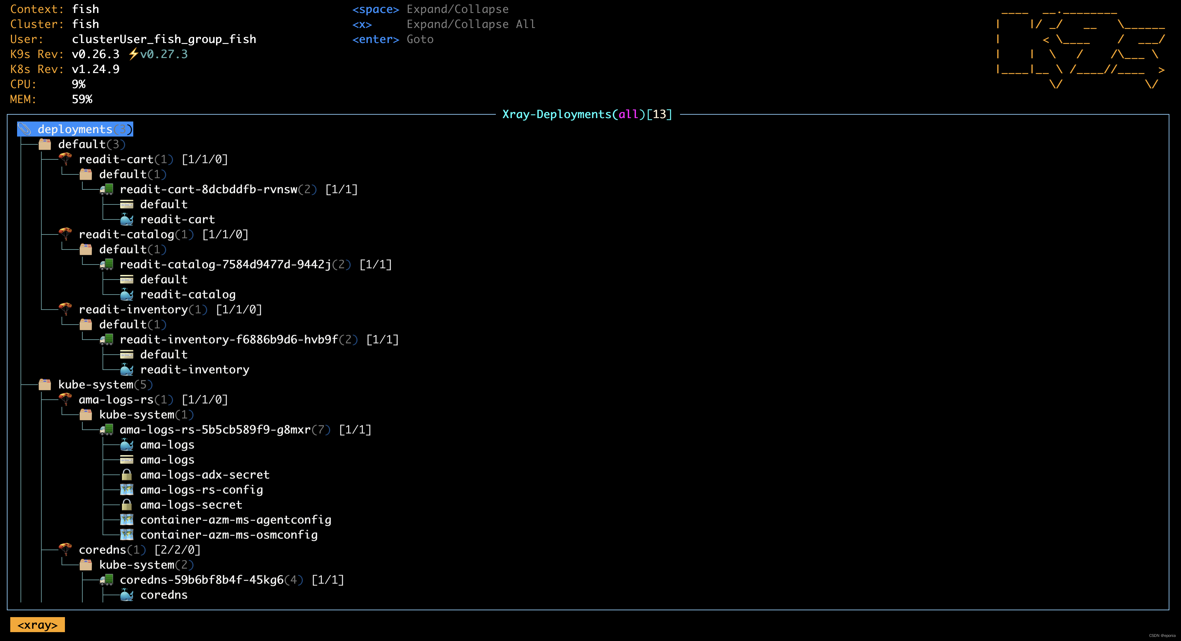1181x641 pixels.
Task: Click the truck icon for ama-logs-rs-5b5cb589f9-g8mxr
Action: coord(106,429)
